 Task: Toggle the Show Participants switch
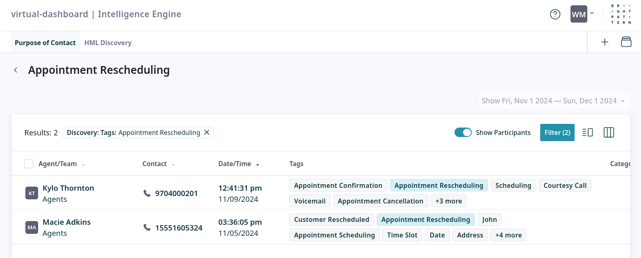(x=463, y=132)
